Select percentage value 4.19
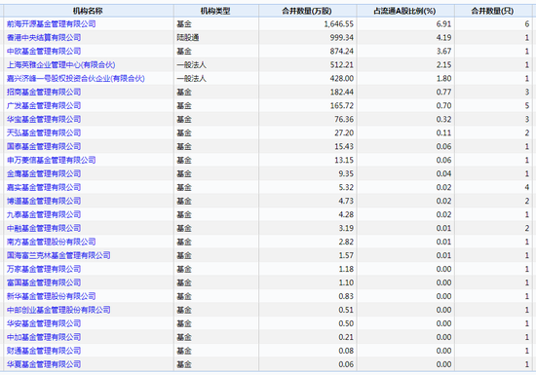The height and width of the screenshot is (375, 536). coord(443,38)
